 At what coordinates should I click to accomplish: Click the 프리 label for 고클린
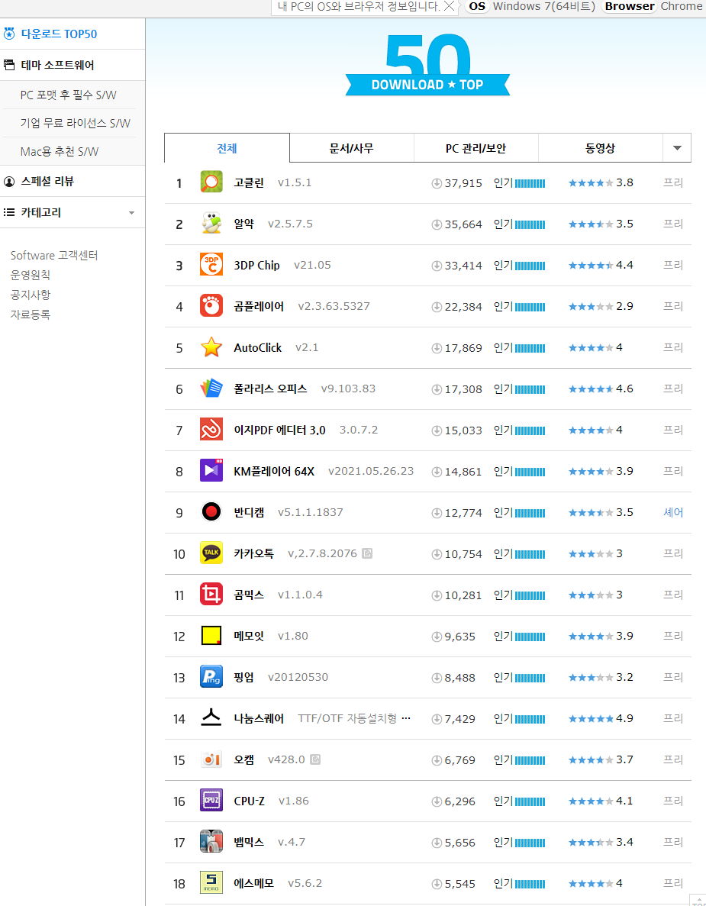click(673, 182)
